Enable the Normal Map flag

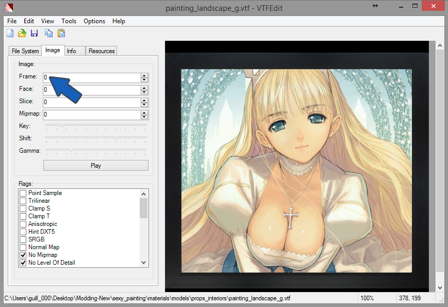tap(23, 247)
